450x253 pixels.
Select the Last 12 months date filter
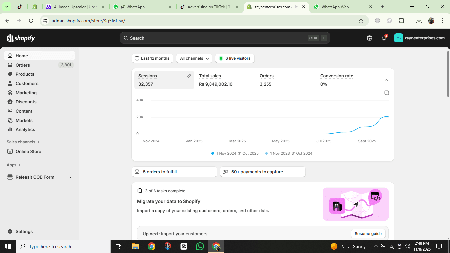point(152,58)
